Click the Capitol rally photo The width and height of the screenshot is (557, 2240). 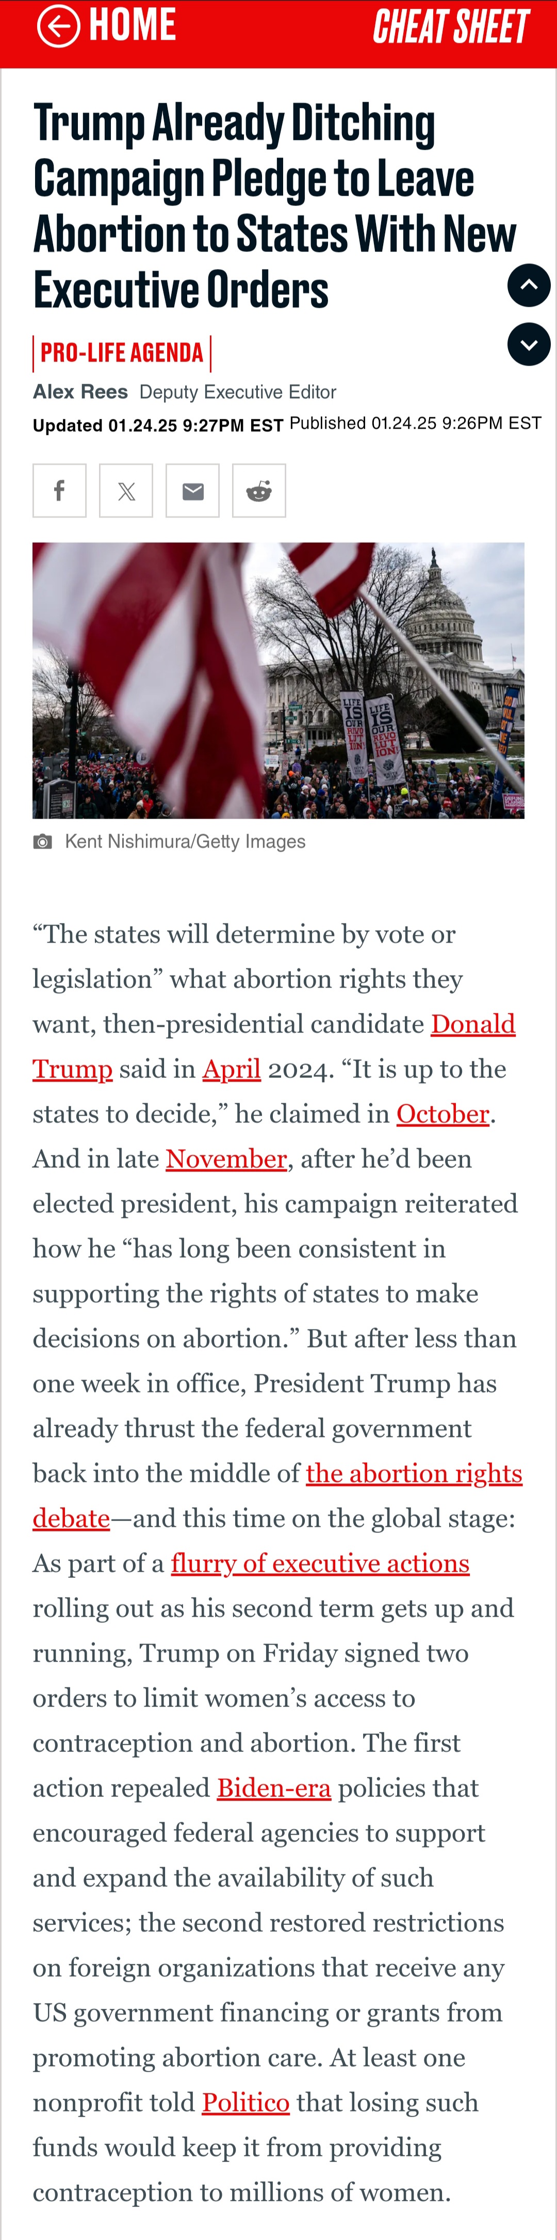(x=278, y=680)
